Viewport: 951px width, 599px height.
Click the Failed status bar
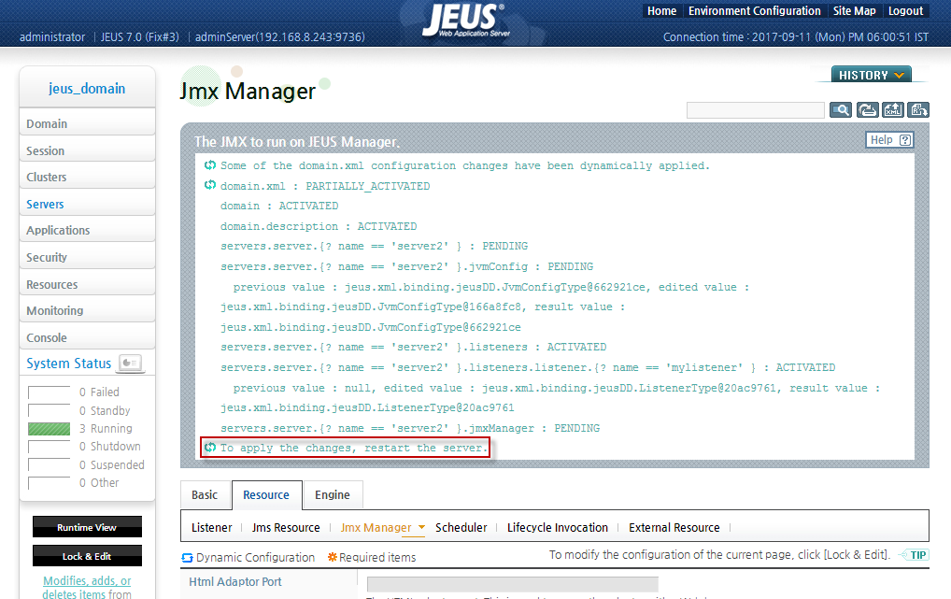(x=50, y=392)
